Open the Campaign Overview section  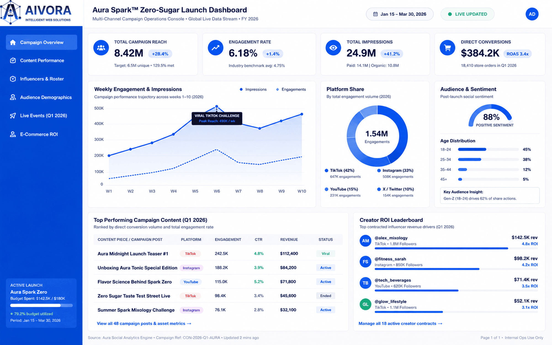coord(41,42)
